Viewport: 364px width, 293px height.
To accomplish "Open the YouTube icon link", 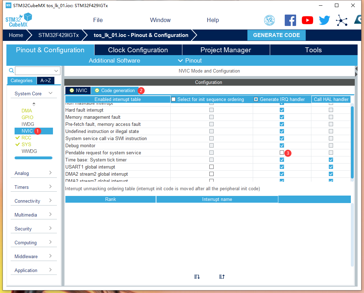I will (x=307, y=20).
